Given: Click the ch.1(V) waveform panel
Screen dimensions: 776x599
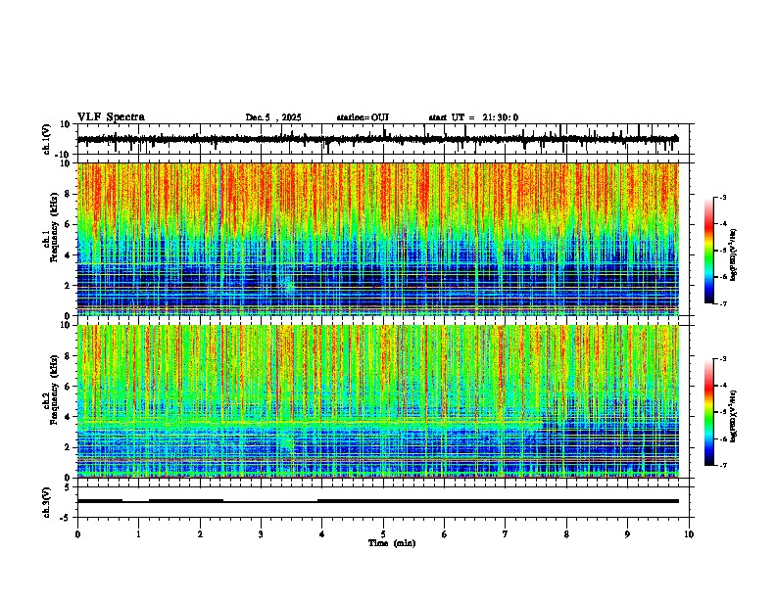Looking at the screenshot, I should 385,139.
